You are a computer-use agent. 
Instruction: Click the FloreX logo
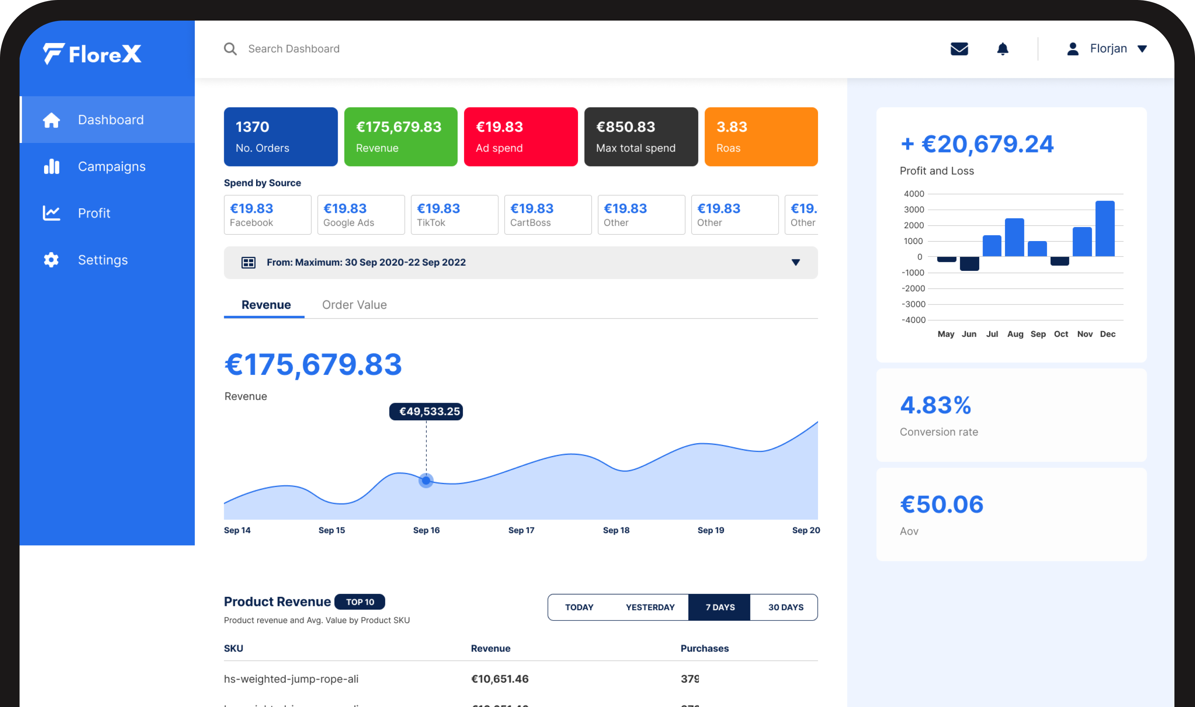[x=92, y=54]
